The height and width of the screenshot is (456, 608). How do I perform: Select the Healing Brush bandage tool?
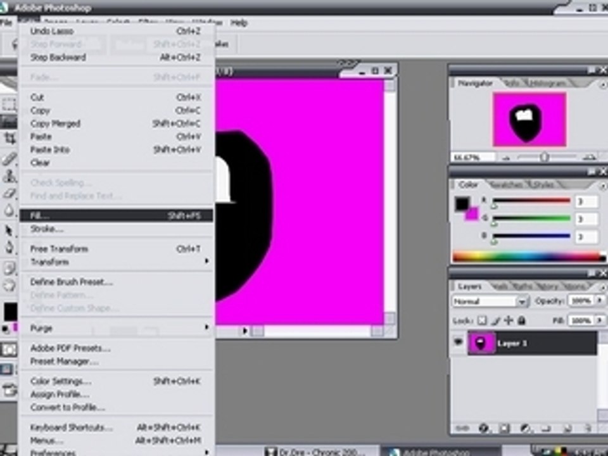tap(9, 158)
